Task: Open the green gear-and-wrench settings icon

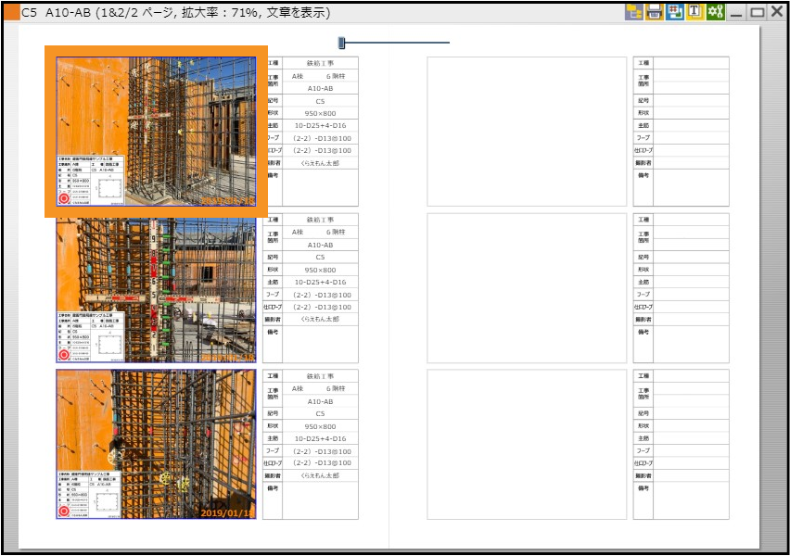Action: [x=715, y=12]
